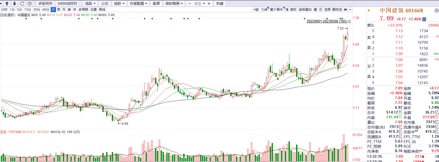Viewport: 439px width, 162px height.
Task: Click the 信息 info button
Action: point(328,10)
